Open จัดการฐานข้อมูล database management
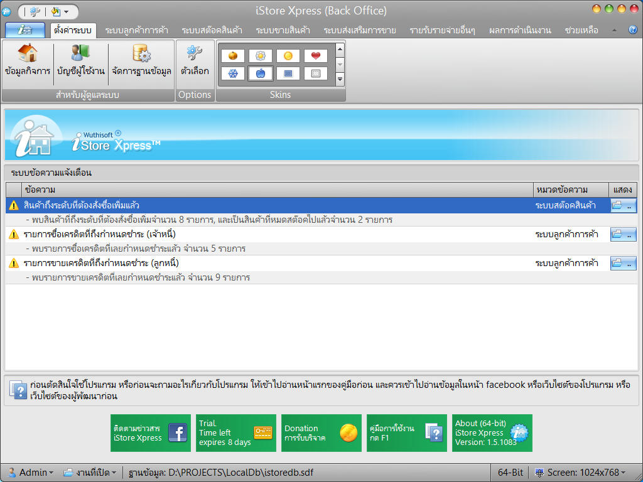The width and height of the screenshot is (643, 482). tap(141, 60)
